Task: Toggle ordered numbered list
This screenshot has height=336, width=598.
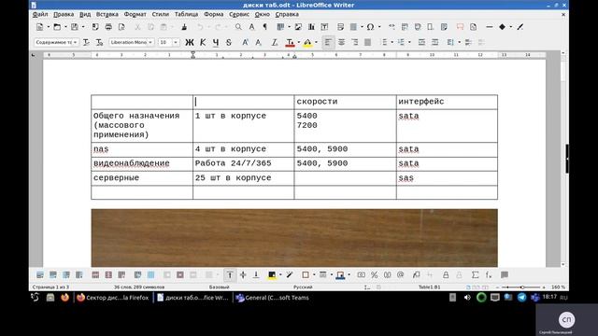Action: pyautogui.click(x=401, y=42)
